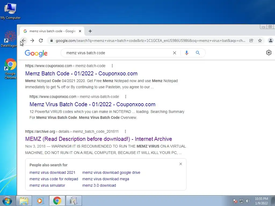Close the 'memz virus batch code' tab

click(80, 31)
